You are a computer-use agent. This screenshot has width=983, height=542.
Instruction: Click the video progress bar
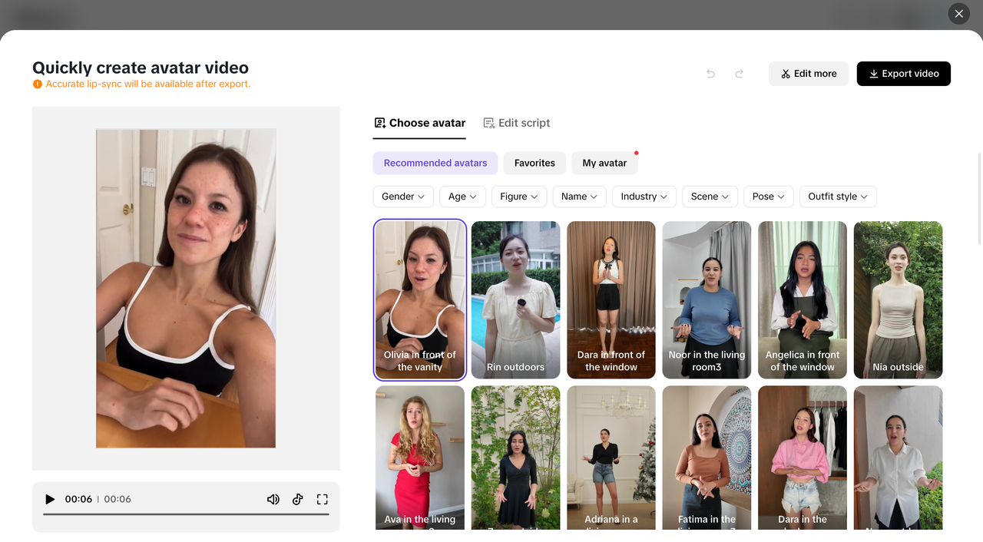click(x=186, y=514)
